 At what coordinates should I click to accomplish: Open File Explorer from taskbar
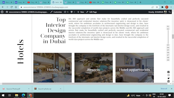[17, 95]
